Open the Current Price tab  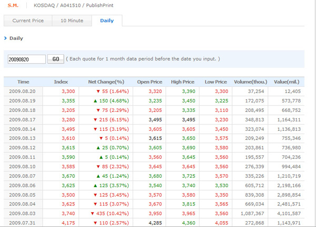point(28,20)
